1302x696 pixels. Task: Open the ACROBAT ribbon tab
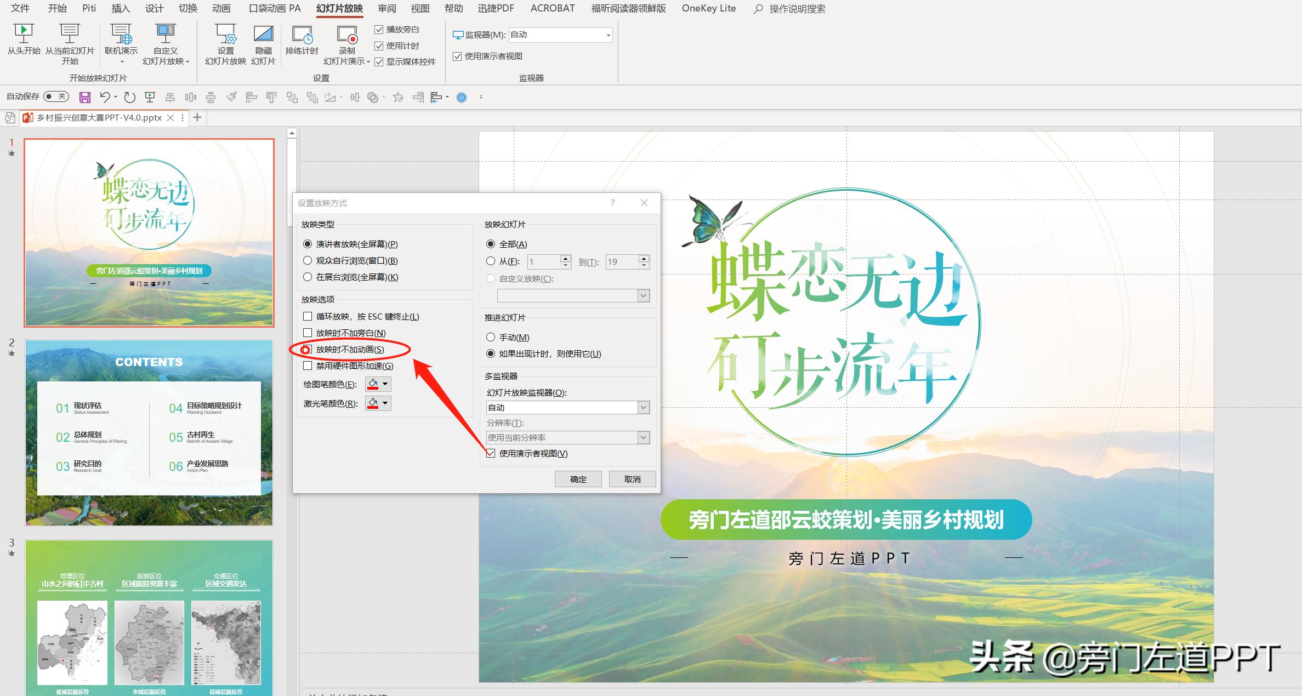coord(552,8)
